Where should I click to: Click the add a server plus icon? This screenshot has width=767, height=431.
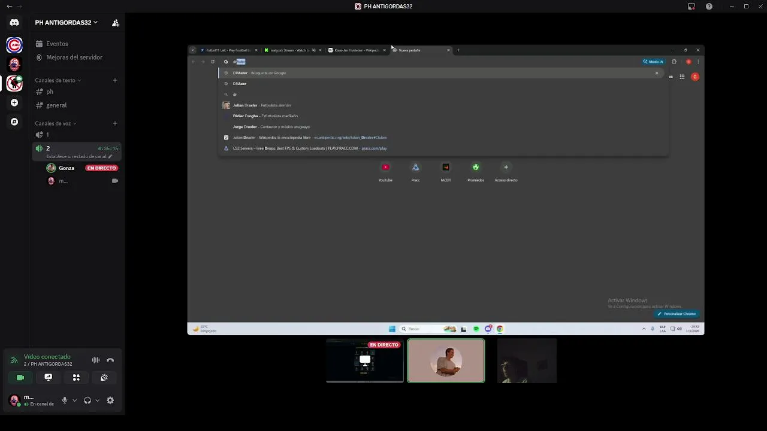point(14,102)
